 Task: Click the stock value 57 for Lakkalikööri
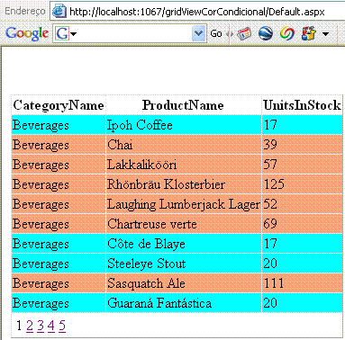click(270, 165)
